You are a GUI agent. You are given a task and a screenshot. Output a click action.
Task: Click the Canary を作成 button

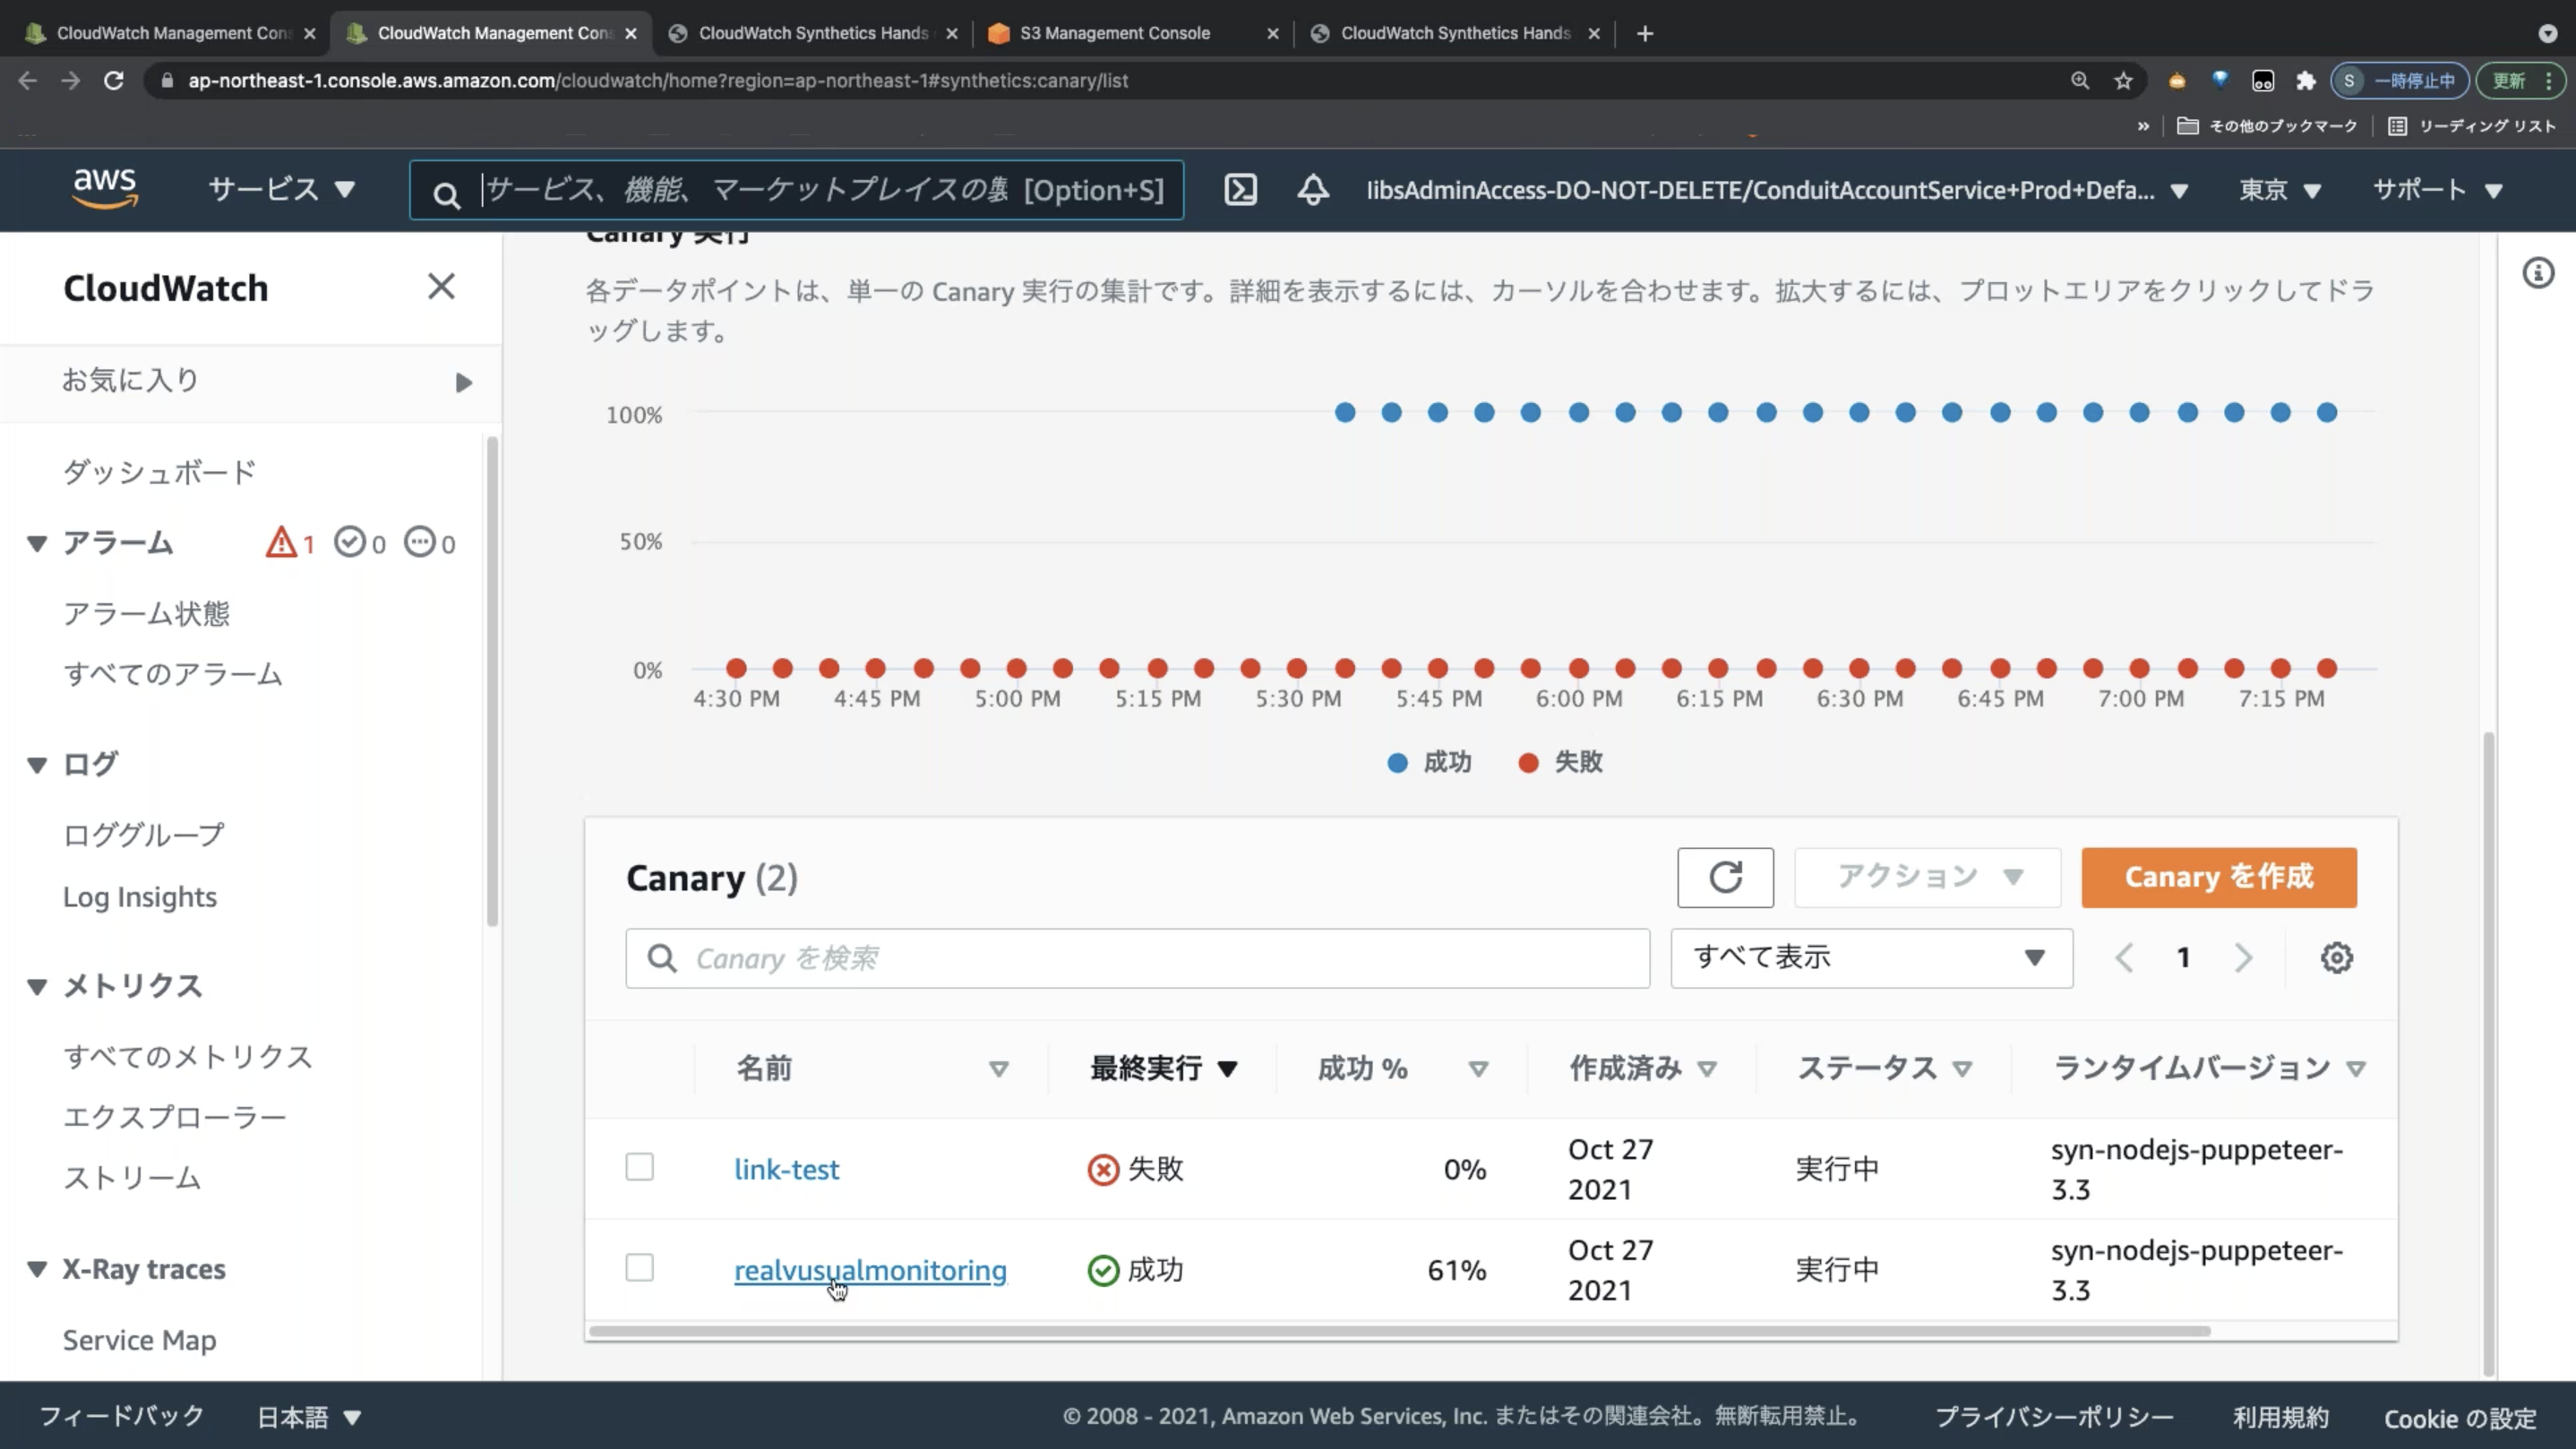pyautogui.click(x=2218, y=877)
